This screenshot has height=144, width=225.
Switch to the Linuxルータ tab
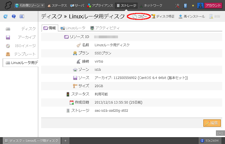[x=73, y=28]
